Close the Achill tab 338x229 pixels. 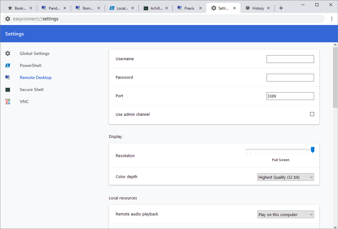point(166,8)
